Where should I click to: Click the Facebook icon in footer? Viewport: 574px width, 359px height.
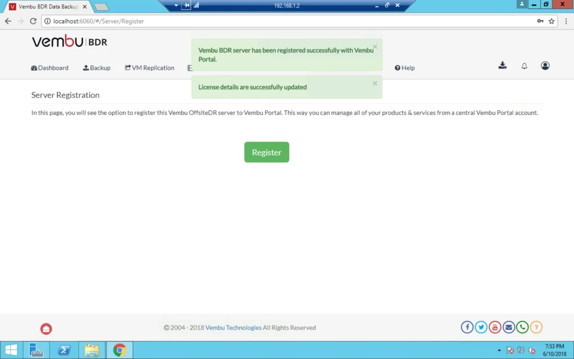(467, 327)
